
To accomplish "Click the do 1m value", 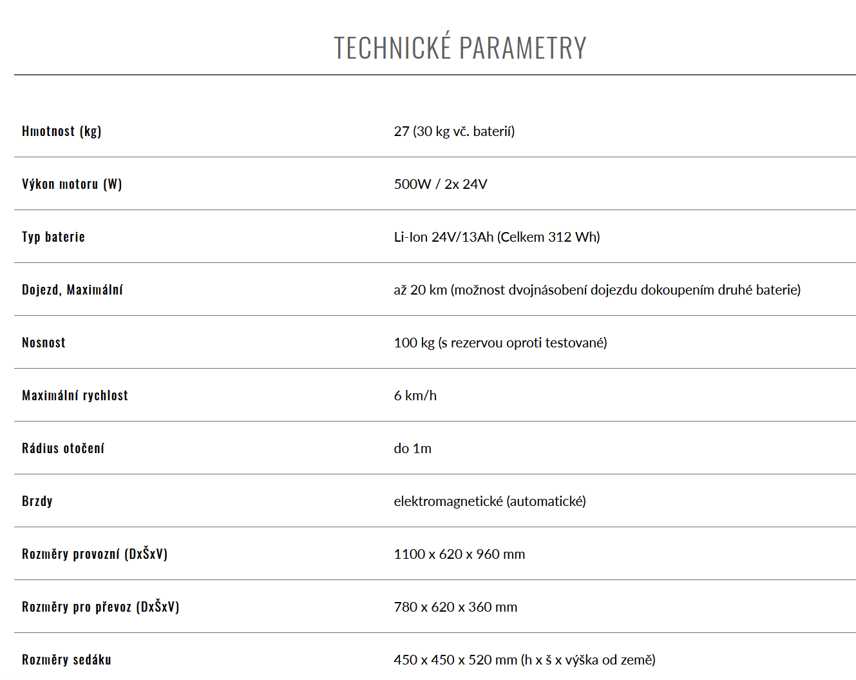I will click(x=413, y=448).
